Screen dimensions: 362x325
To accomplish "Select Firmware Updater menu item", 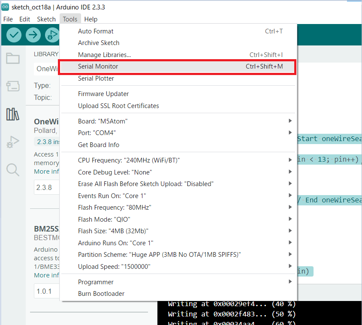I will tap(178, 94).
